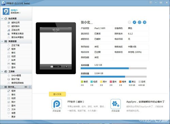This screenshot has height=124, width=170.
Task: Select 图书 under the 张小北_ device
Action: [x=13, y=106]
